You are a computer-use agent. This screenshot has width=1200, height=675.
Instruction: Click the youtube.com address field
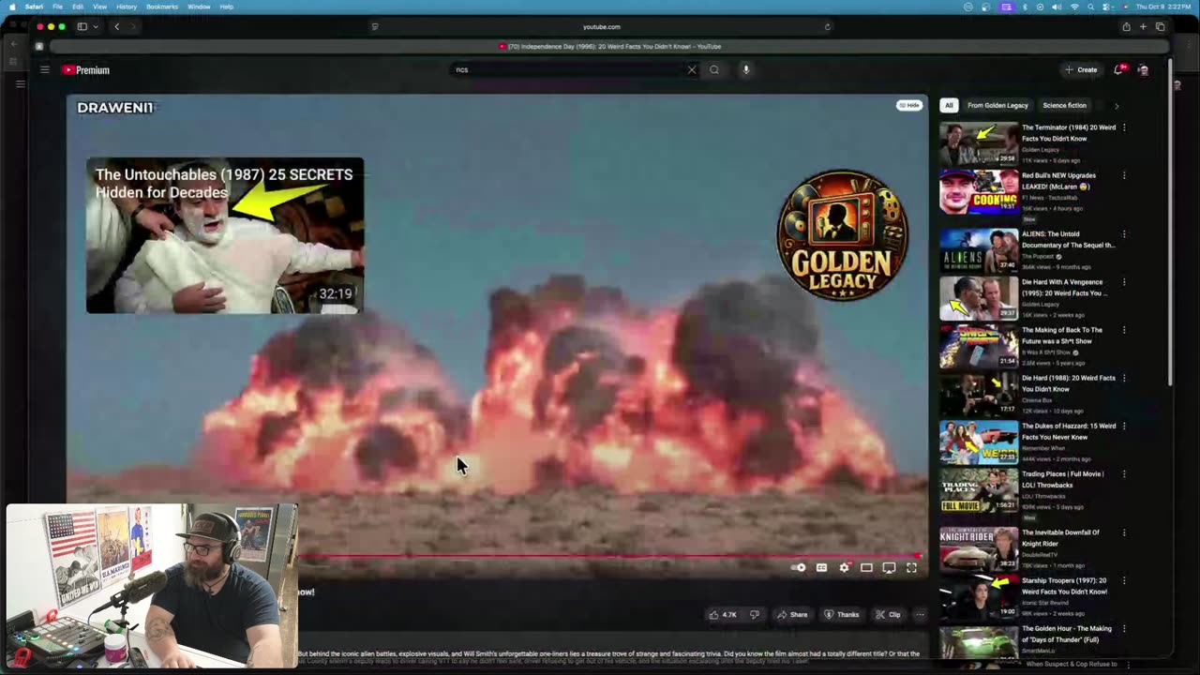pos(601,26)
